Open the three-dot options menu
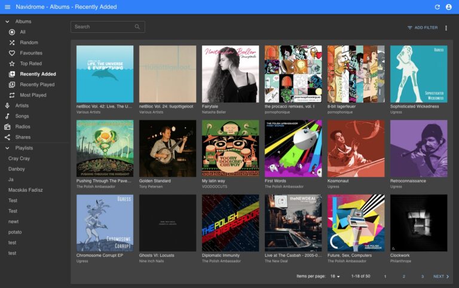This screenshot has width=459, height=288. [446, 27]
